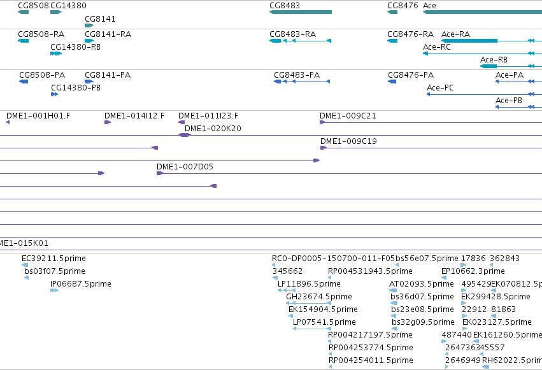
Task: Select the AT02093.5prime EST glyph
Action: tap(393, 290)
